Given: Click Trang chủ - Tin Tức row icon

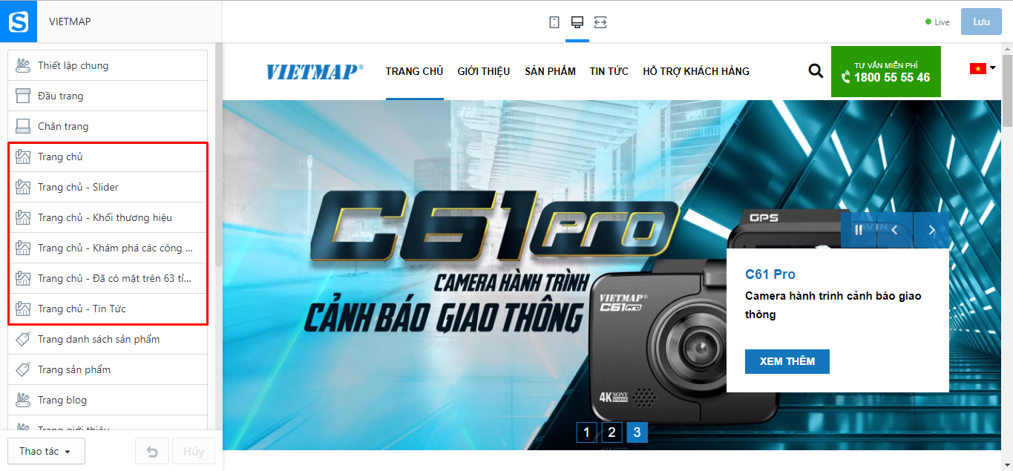Looking at the screenshot, I should tap(23, 309).
